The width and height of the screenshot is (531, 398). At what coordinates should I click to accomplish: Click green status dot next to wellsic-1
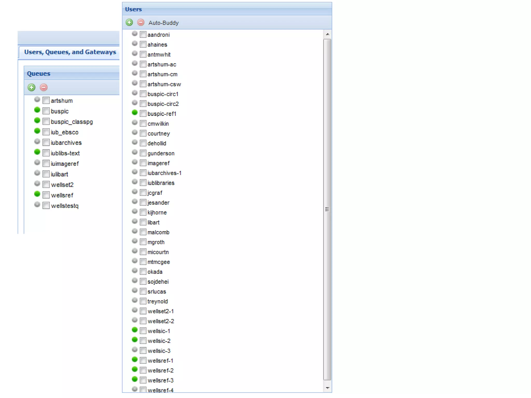coord(135,330)
